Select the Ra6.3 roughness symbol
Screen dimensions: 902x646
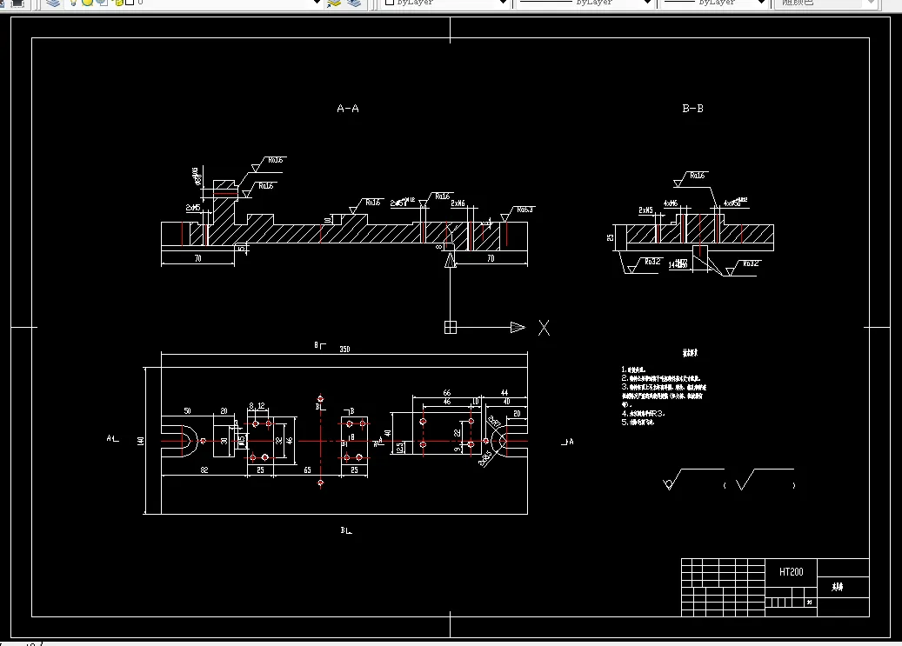point(519,213)
